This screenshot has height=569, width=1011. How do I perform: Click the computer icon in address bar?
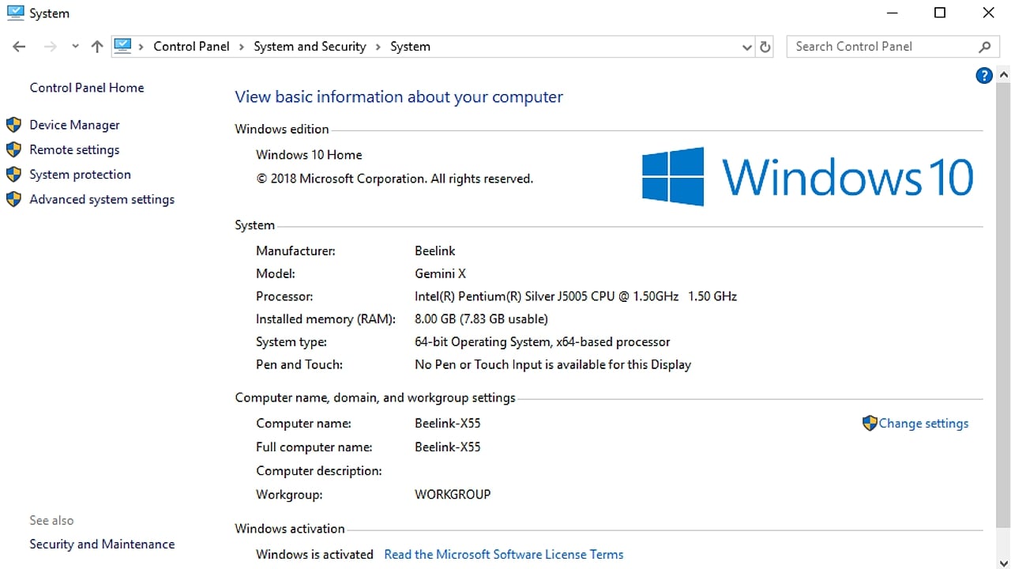[122, 46]
